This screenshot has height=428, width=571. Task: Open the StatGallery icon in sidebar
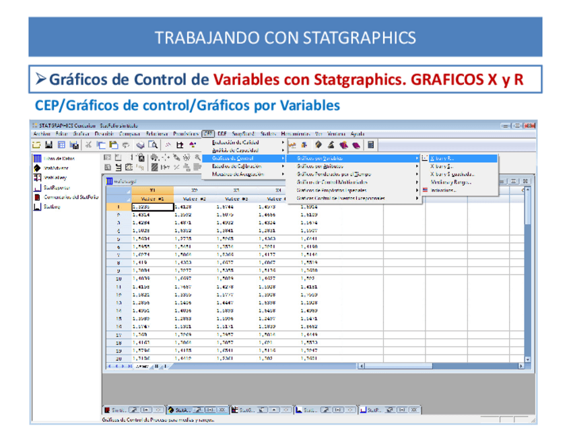(x=38, y=178)
